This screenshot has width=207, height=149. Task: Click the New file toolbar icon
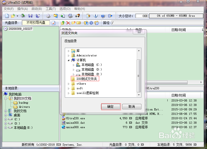click(x=7, y=16)
